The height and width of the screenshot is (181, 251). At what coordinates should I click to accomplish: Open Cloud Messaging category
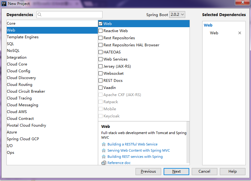[x=52, y=105]
